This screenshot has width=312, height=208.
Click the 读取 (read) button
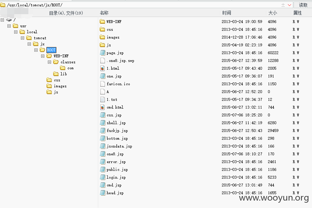(303, 5)
